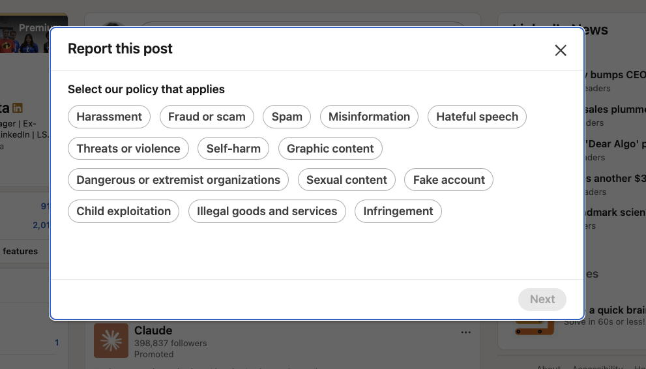Choose the Infringement policy chip
The width and height of the screenshot is (646, 369).
(398, 211)
